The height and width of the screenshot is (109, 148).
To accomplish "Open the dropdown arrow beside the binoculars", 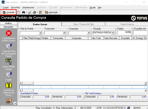I will pyautogui.click(x=26, y=12).
